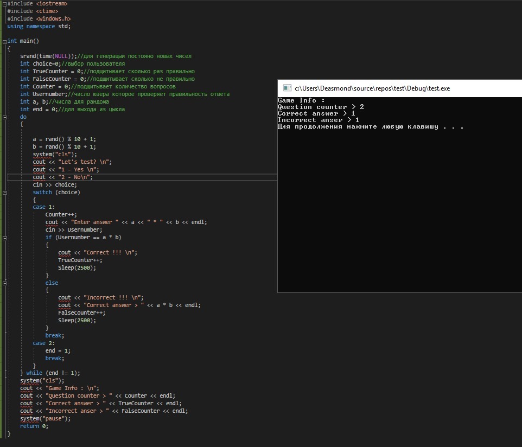
Task: Click the 'a = rand() % 10 + 1;' line
Action: (x=64, y=139)
